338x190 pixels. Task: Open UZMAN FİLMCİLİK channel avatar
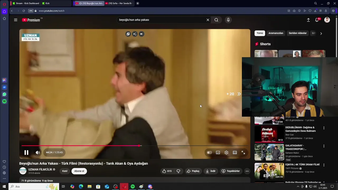(x=23, y=171)
